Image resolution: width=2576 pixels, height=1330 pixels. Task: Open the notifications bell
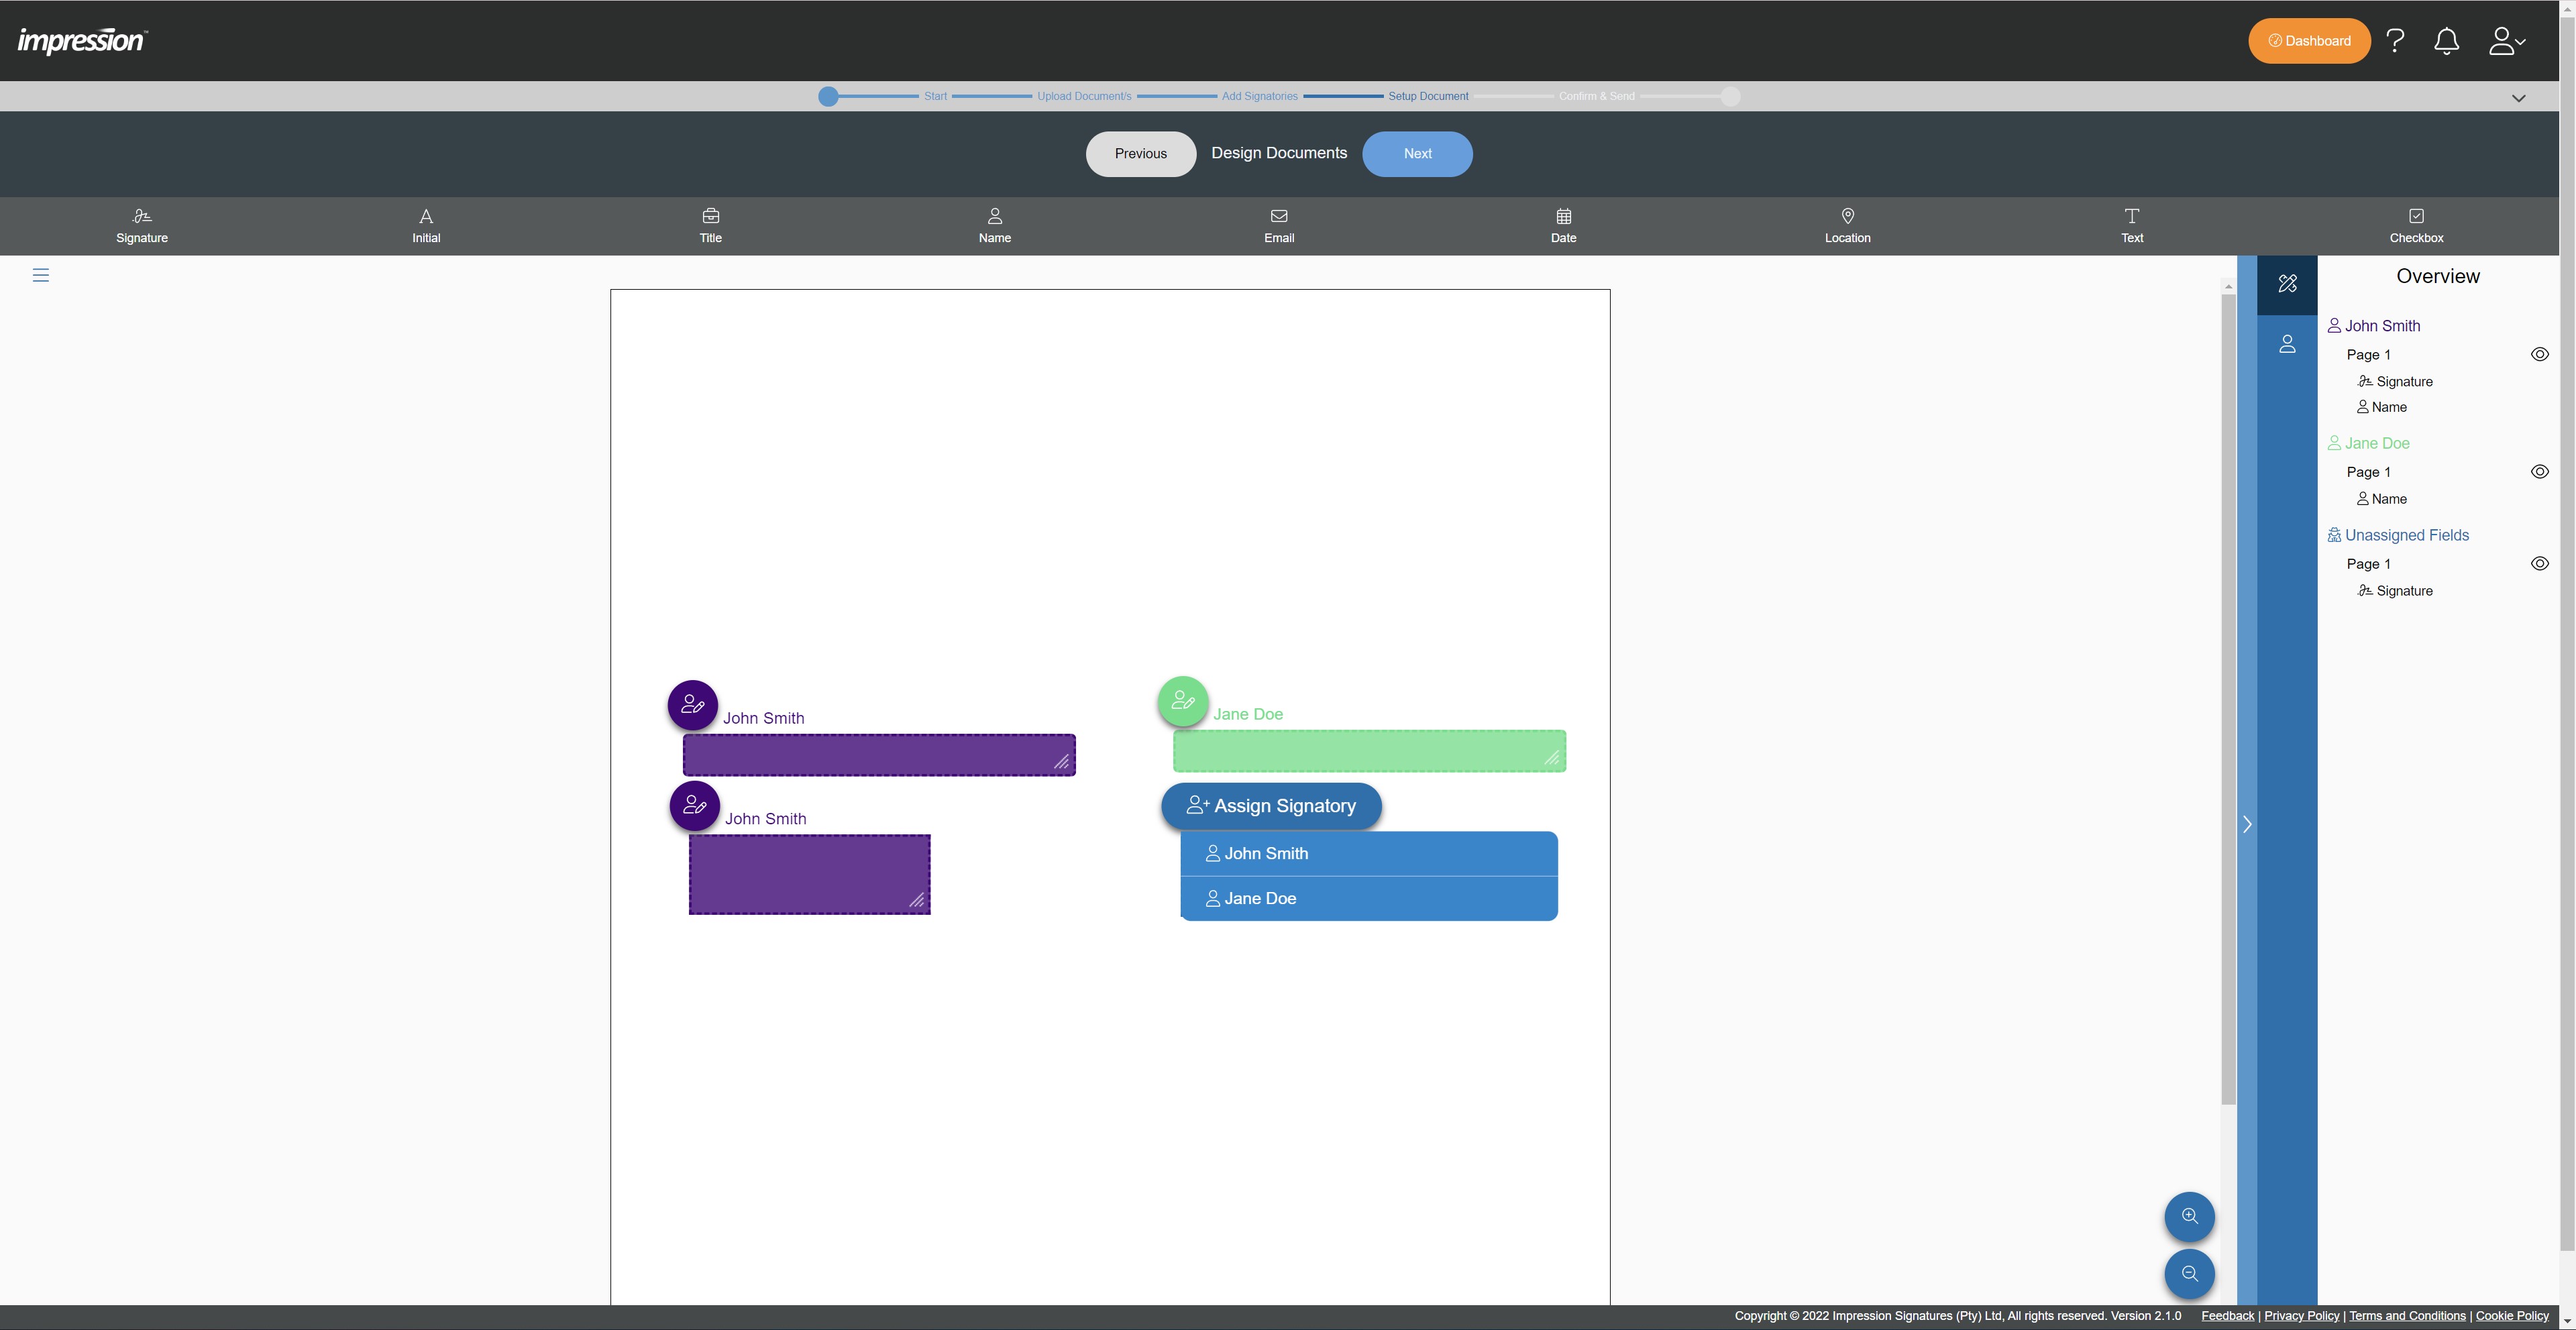coord(2446,41)
